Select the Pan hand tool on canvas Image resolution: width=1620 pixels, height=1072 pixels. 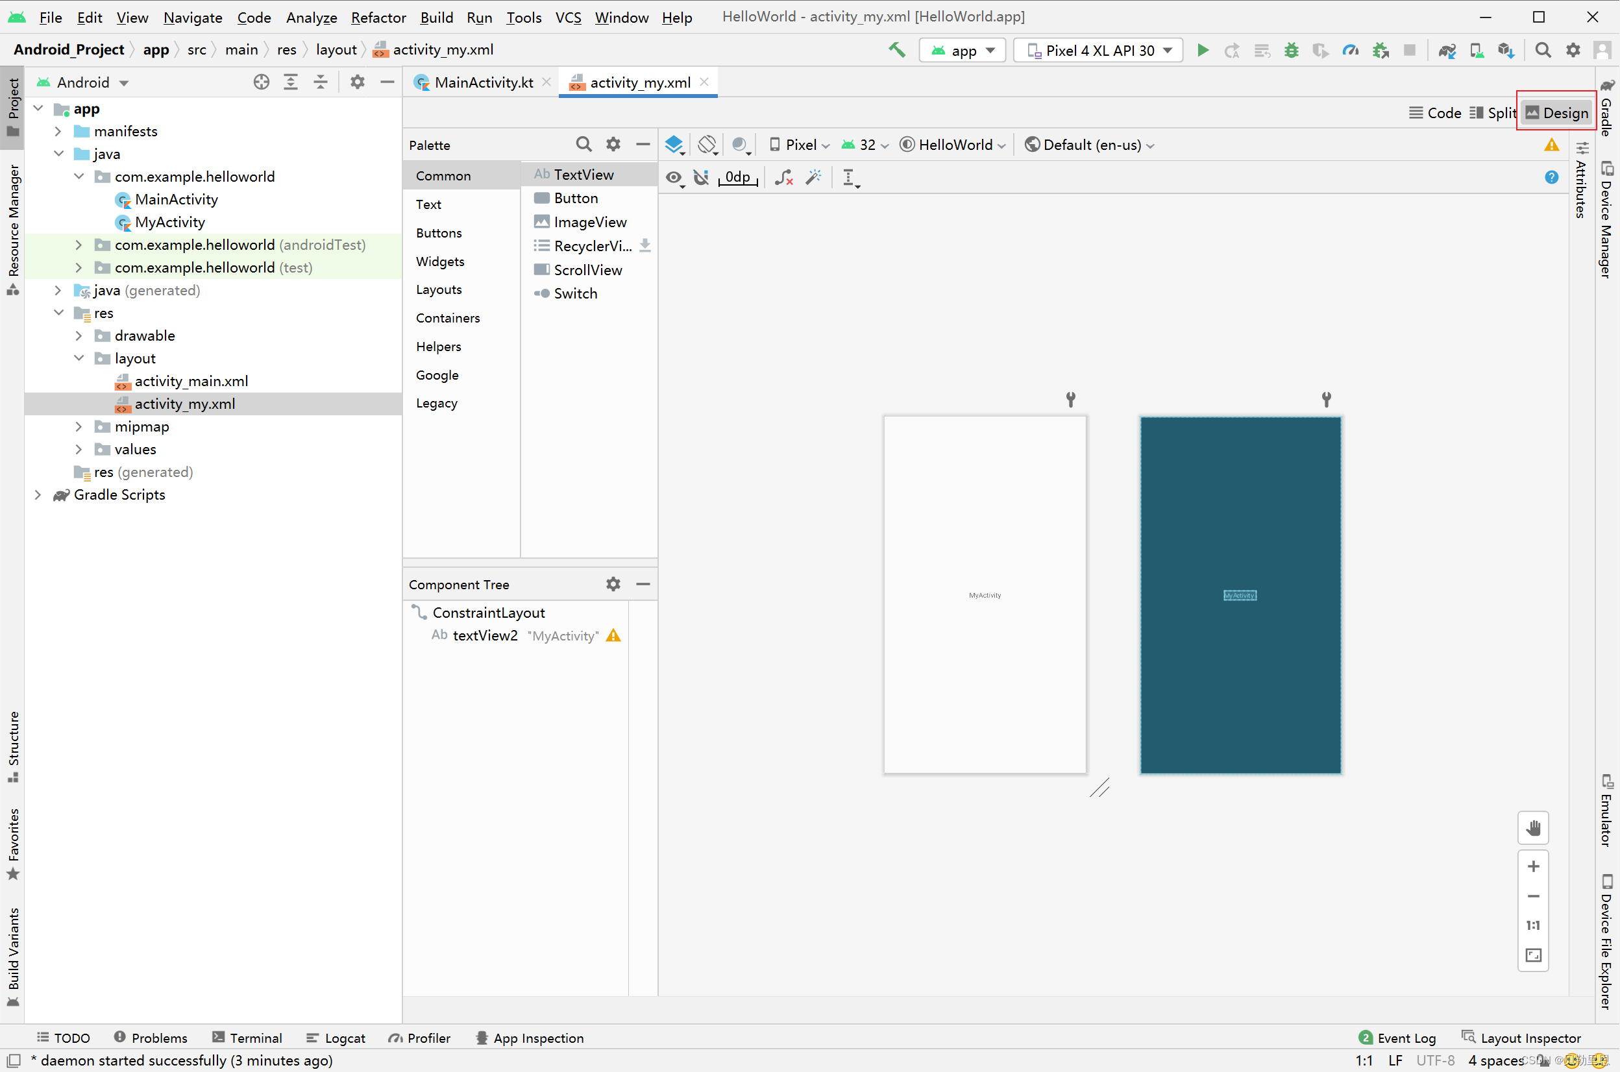[1532, 828]
